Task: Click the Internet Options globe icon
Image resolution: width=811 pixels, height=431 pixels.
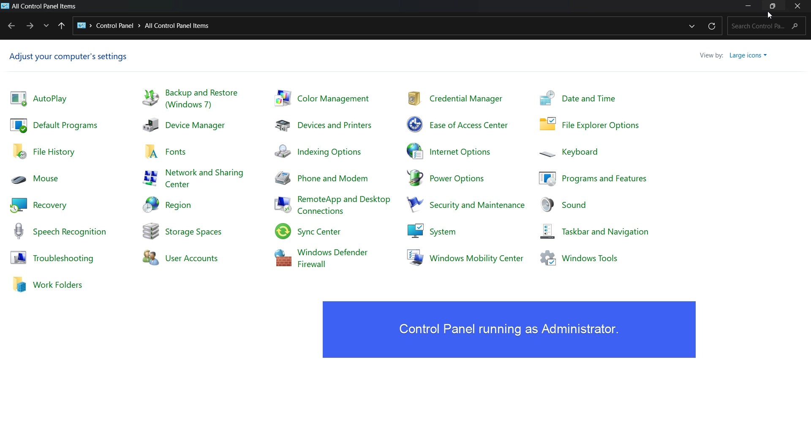Action: [x=415, y=152]
